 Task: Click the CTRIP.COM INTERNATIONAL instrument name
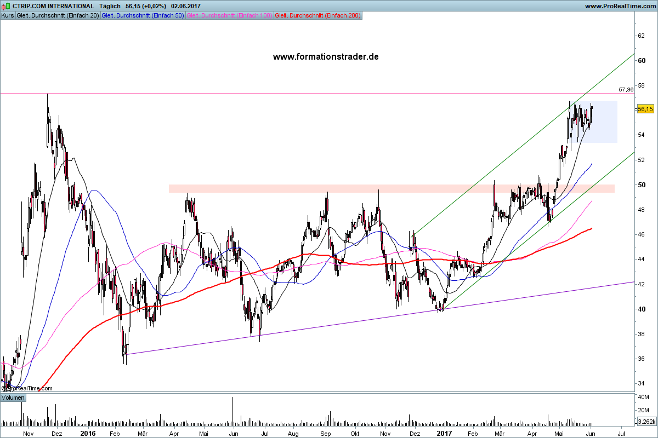53,6
